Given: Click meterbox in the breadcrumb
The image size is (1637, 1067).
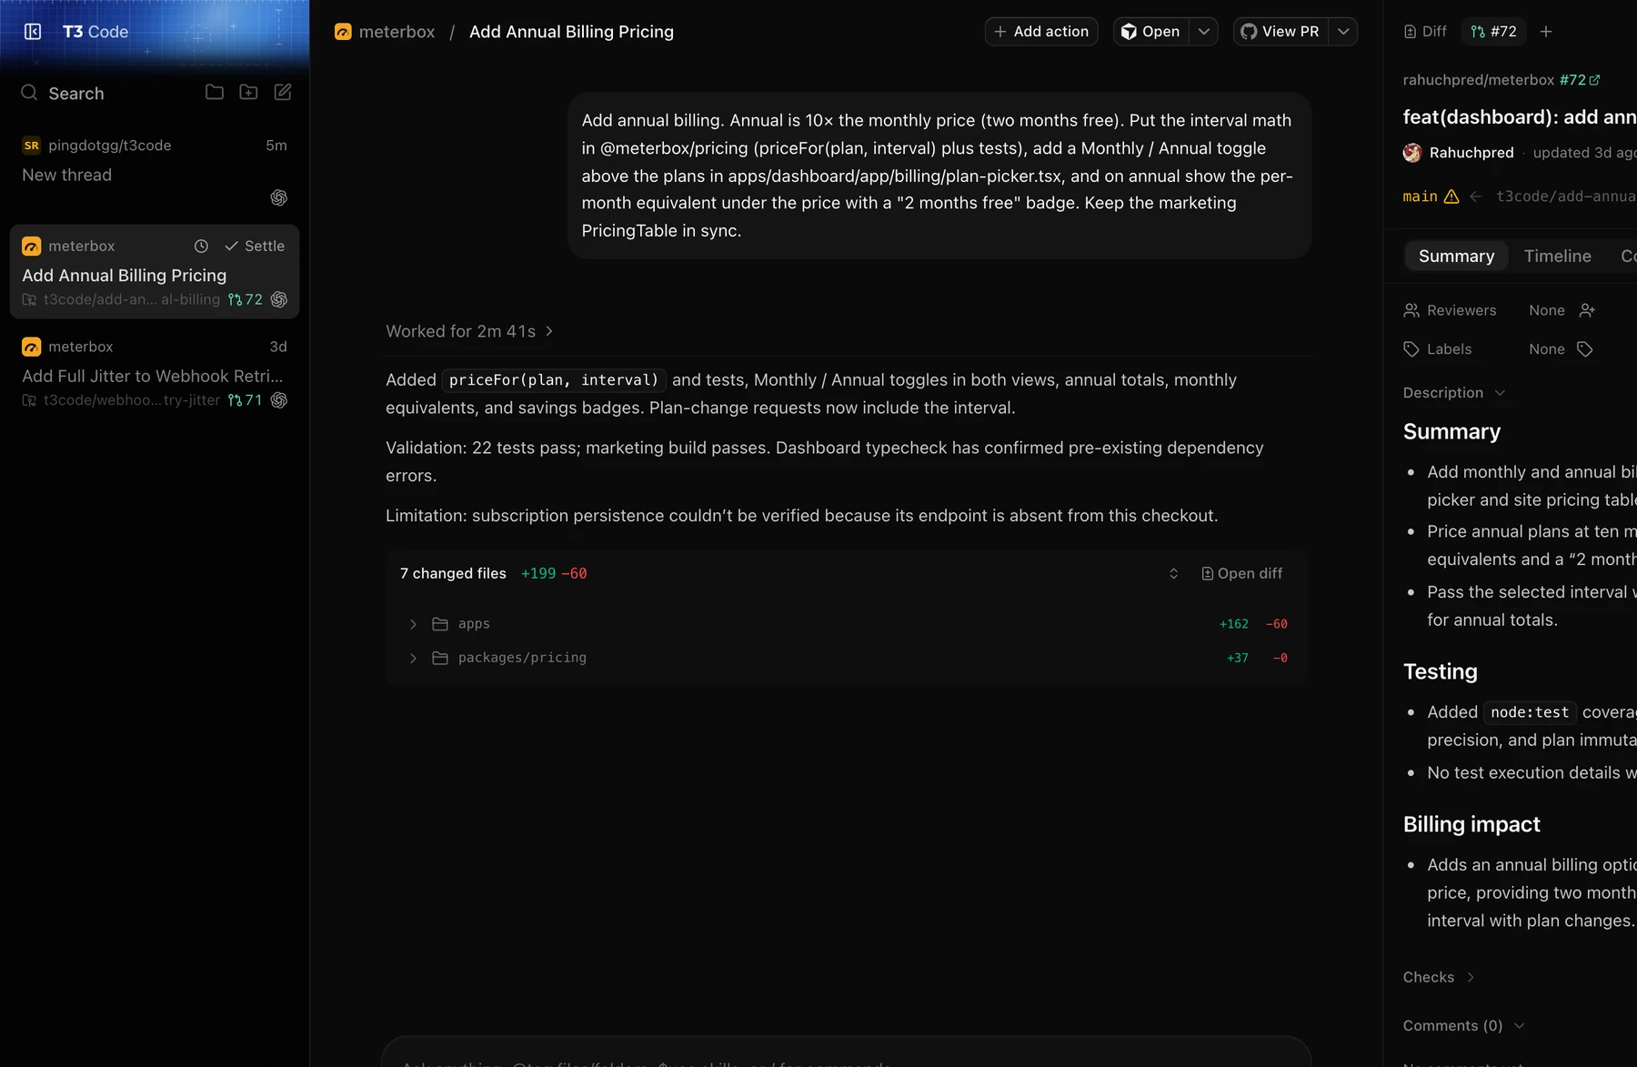Looking at the screenshot, I should pyautogui.click(x=397, y=32).
